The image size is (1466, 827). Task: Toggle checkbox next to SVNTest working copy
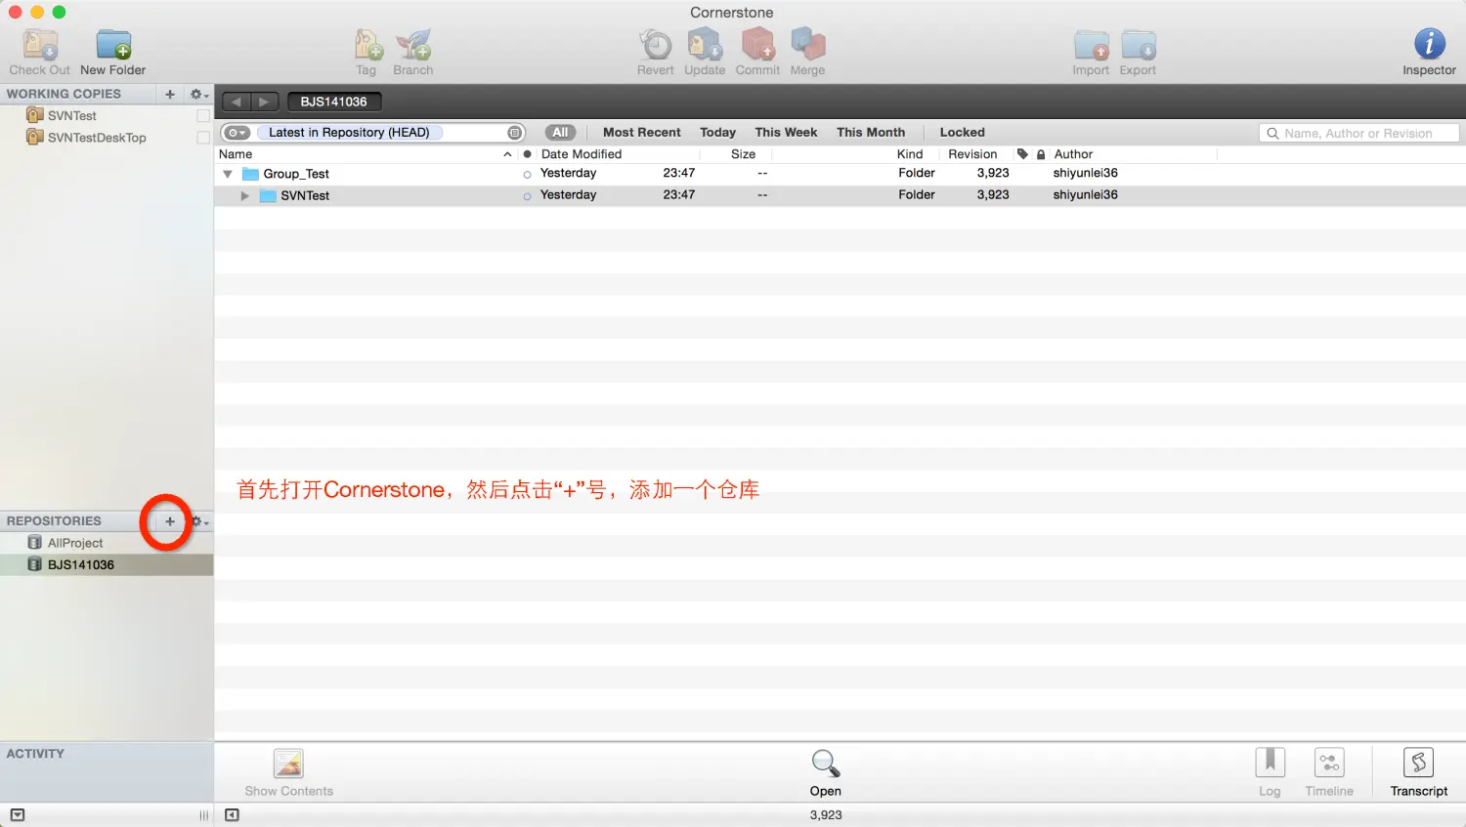click(203, 115)
